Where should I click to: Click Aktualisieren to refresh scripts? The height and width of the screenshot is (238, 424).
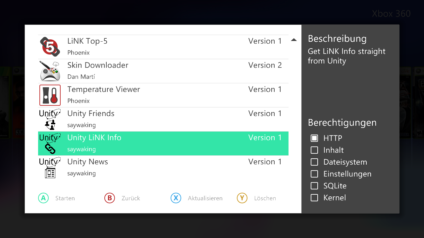(x=205, y=198)
